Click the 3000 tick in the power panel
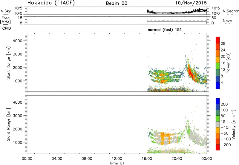 coord(18,54)
